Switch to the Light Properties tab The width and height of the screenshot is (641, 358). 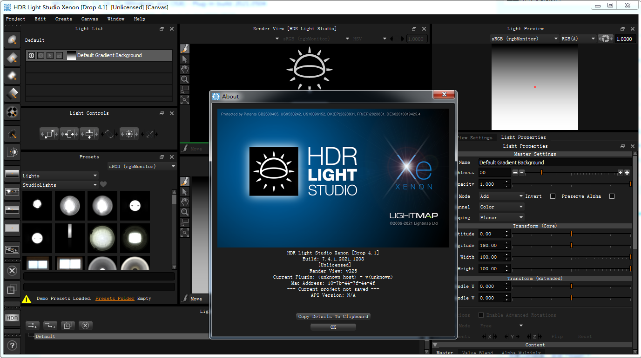(x=523, y=137)
